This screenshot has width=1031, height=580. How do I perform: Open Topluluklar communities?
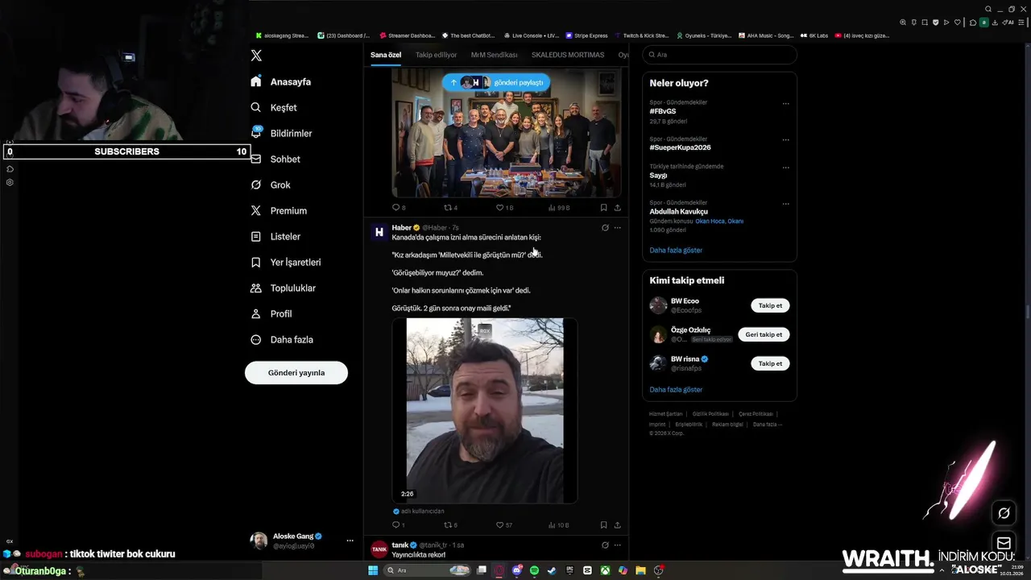pyautogui.click(x=284, y=288)
